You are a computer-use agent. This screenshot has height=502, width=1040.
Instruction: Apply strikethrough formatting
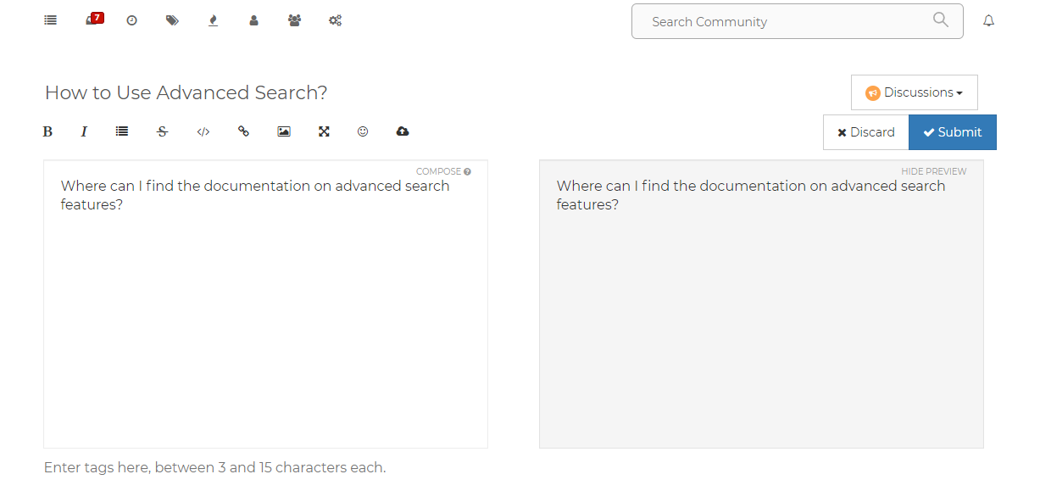coord(163,131)
